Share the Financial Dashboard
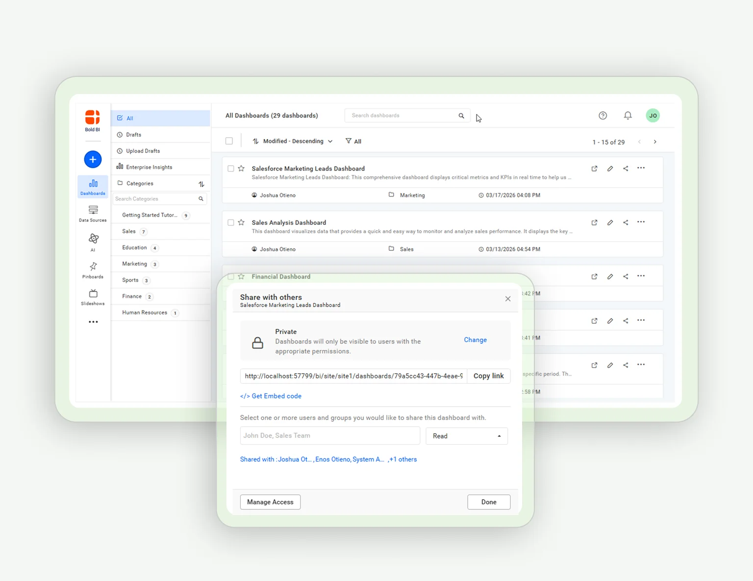This screenshot has height=581, width=753. (626, 276)
